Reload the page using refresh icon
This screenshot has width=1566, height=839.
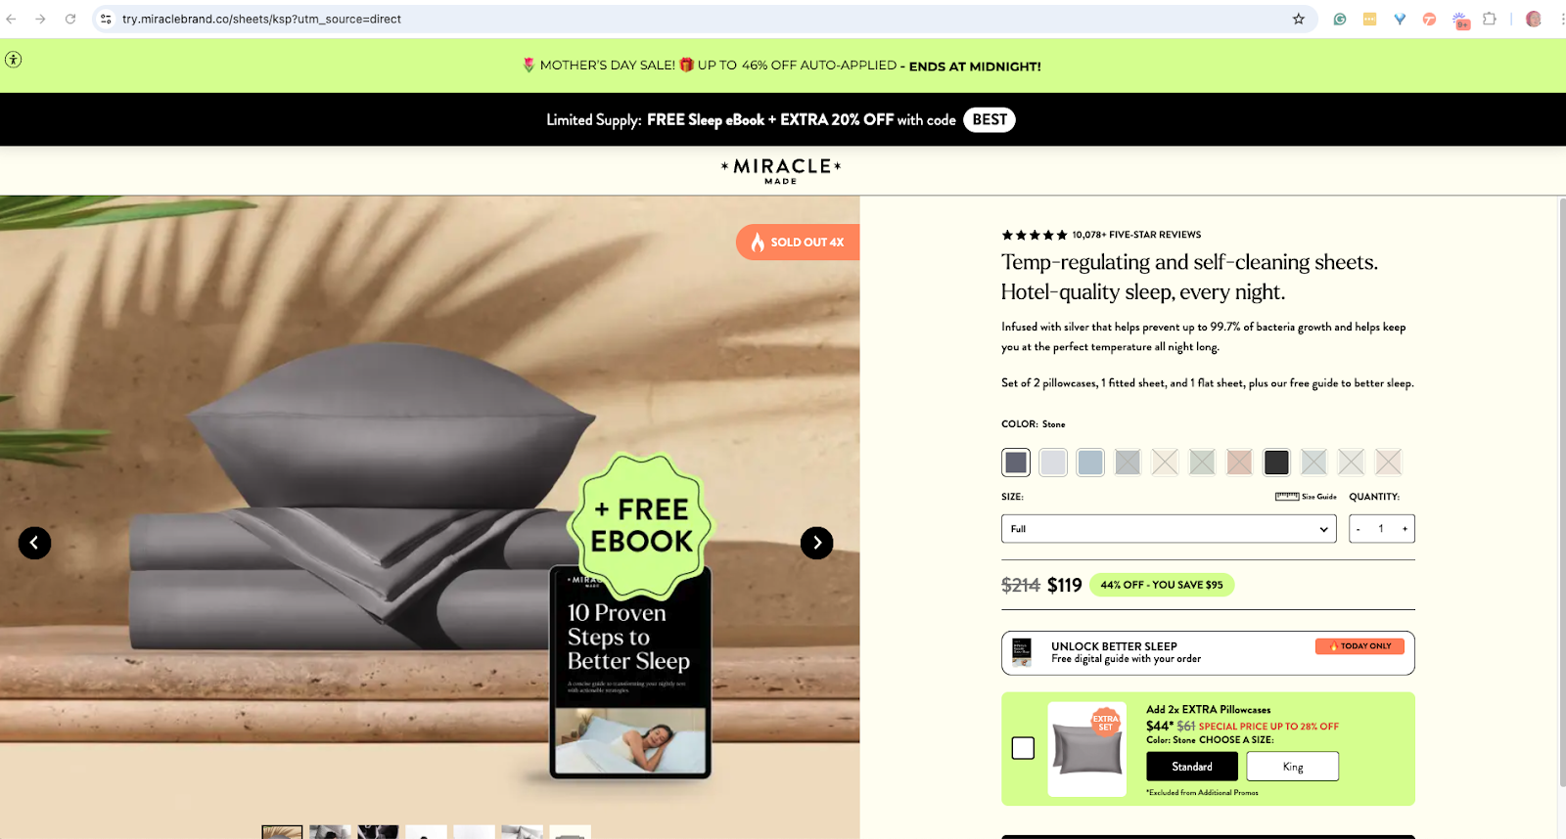point(70,19)
